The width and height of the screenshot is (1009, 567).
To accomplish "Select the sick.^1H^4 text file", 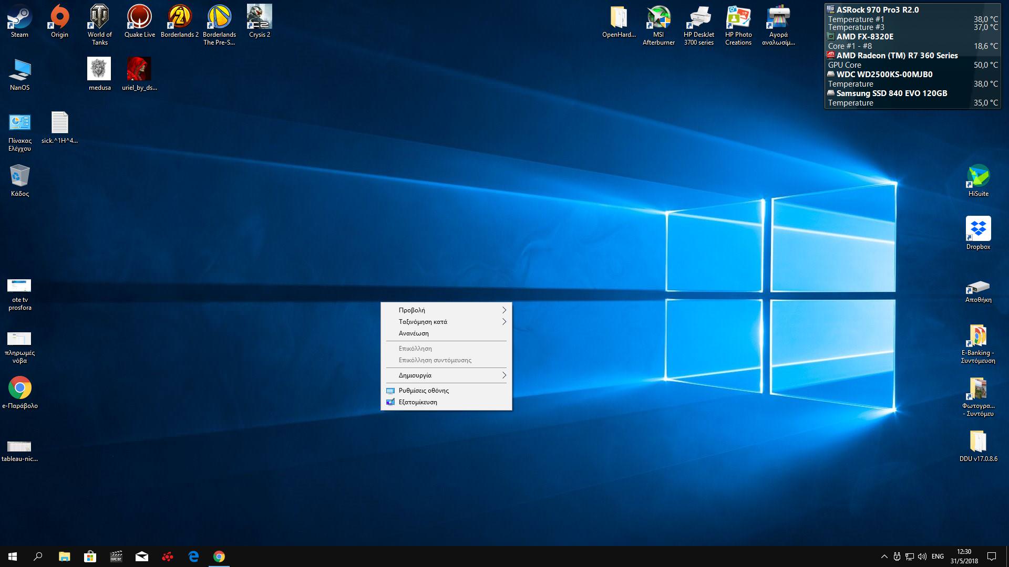I will pyautogui.click(x=59, y=128).
